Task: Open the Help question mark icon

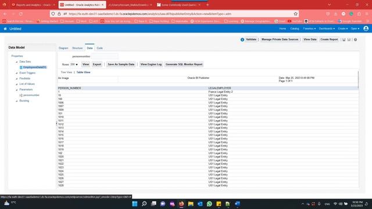Action: [355, 39]
